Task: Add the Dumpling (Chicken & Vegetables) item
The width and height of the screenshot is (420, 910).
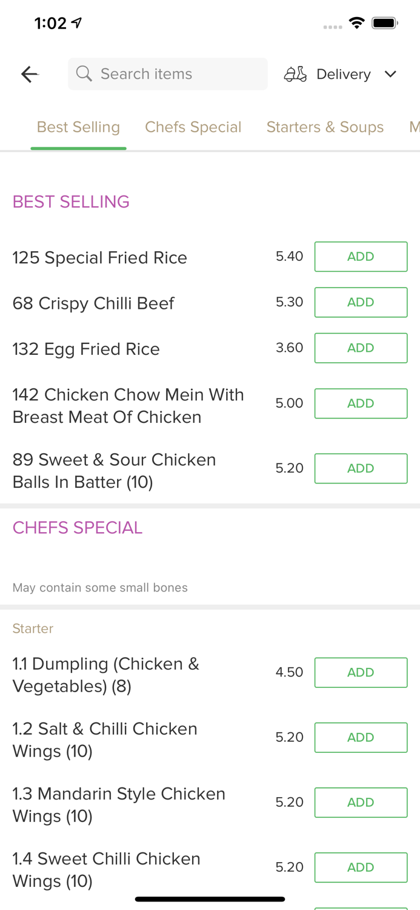Action: tap(361, 672)
